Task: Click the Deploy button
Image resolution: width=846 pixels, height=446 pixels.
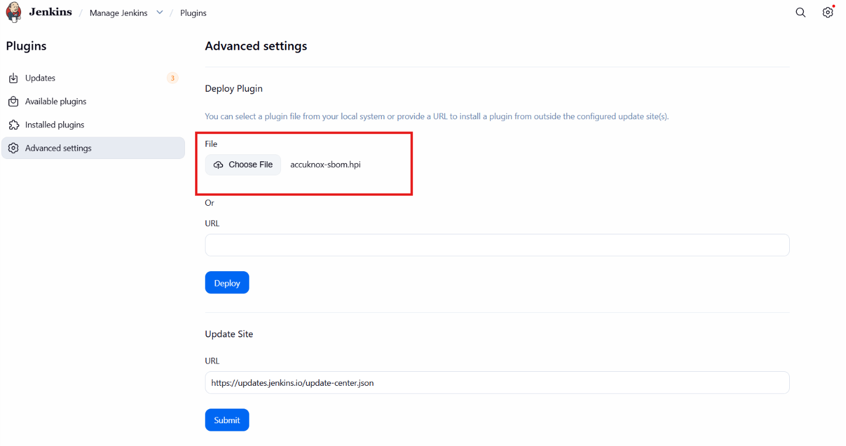Action: pos(227,283)
